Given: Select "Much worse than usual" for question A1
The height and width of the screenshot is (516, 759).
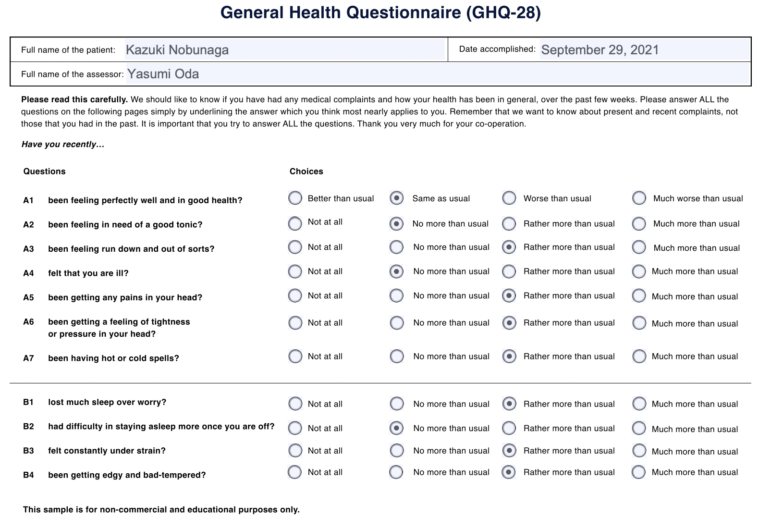Looking at the screenshot, I should coord(639,198).
